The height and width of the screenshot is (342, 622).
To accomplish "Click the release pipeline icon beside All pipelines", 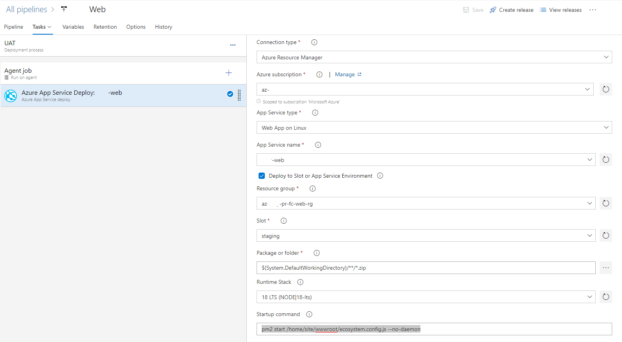I will pos(64,9).
